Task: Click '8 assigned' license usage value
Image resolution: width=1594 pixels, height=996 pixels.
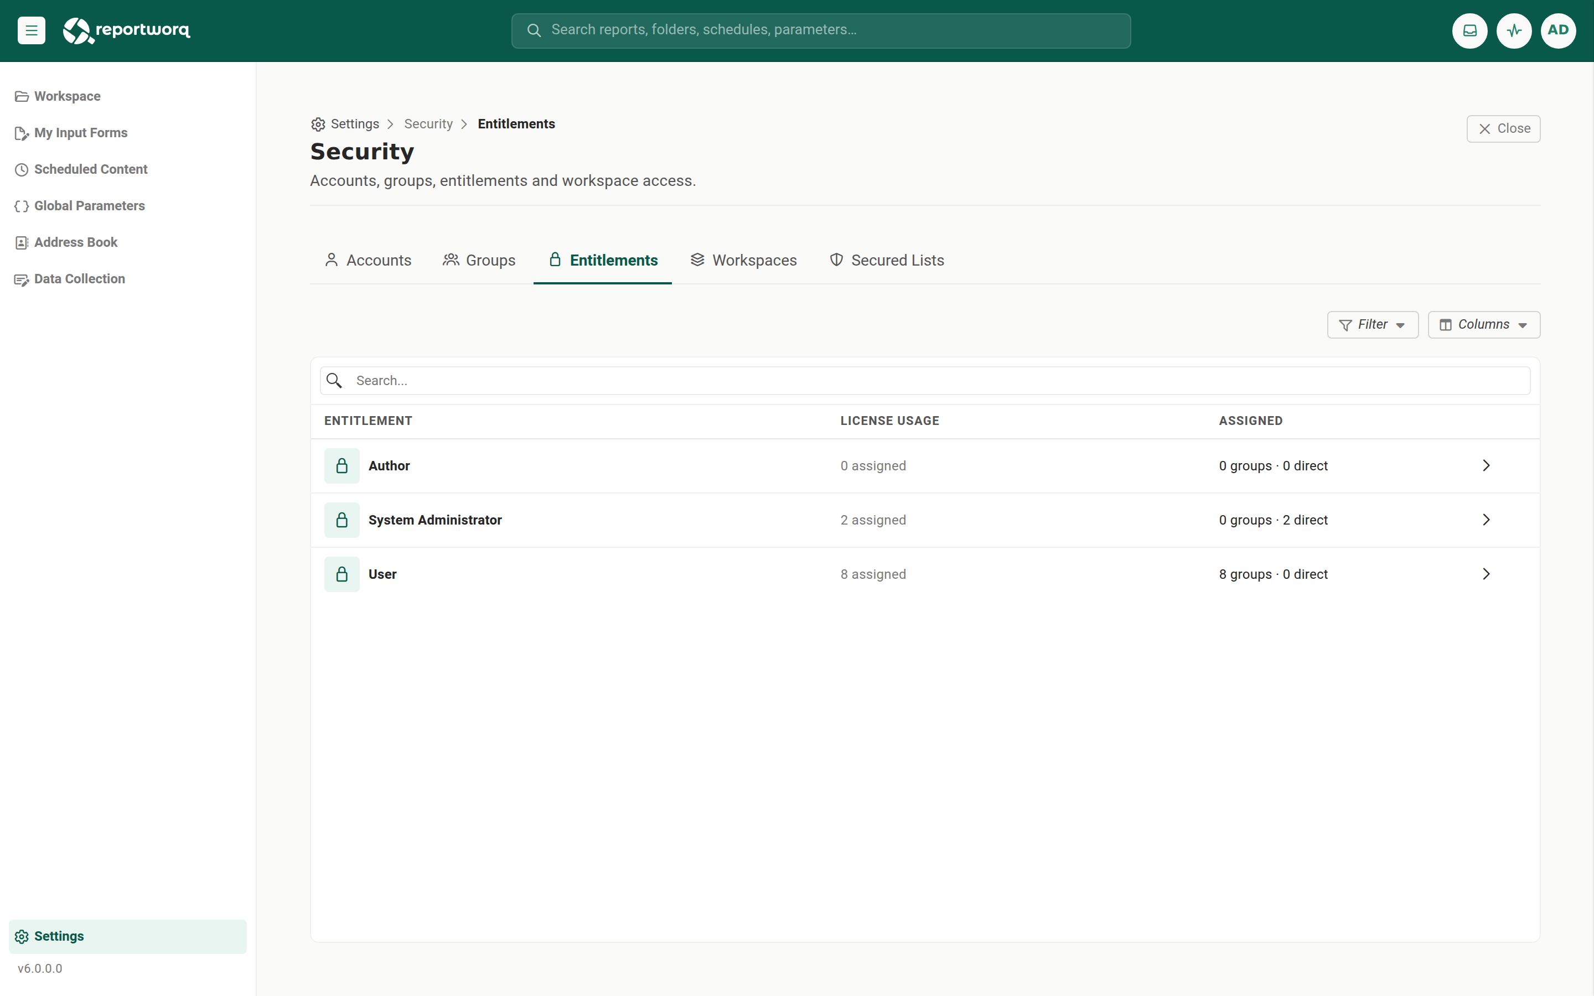Action: click(873, 574)
